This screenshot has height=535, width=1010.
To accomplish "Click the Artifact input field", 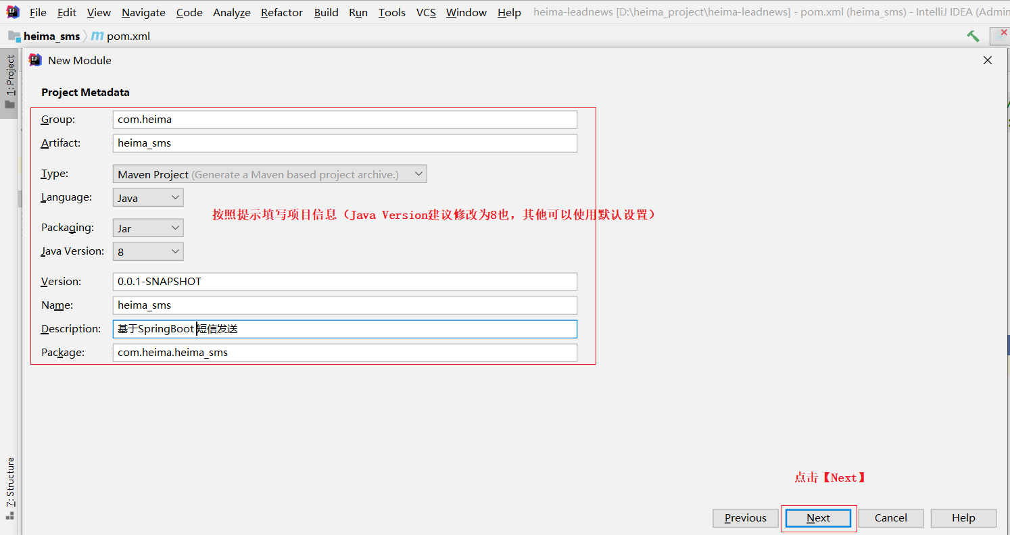I will point(345,143).
